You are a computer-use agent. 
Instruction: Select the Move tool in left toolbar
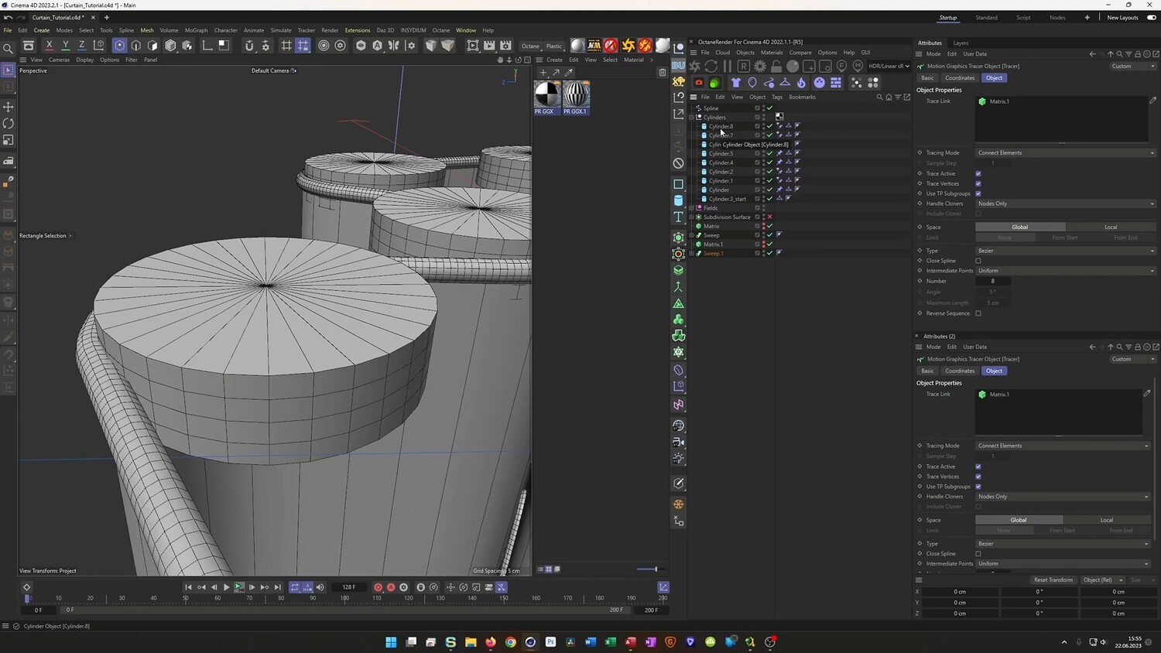[9, 107]
